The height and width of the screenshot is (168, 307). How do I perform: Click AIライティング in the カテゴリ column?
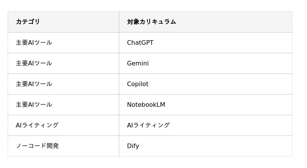pos(37,126)
